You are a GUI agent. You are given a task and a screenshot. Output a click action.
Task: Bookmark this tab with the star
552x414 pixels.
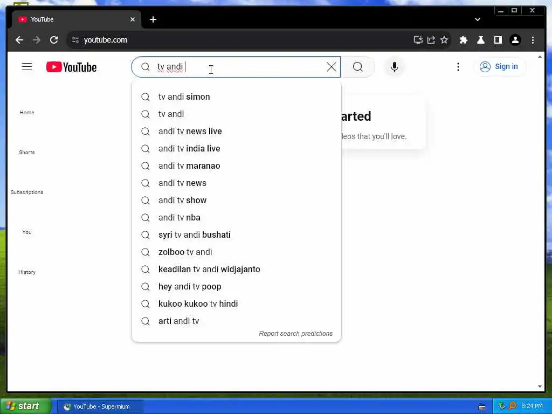(x=444, y=40)
